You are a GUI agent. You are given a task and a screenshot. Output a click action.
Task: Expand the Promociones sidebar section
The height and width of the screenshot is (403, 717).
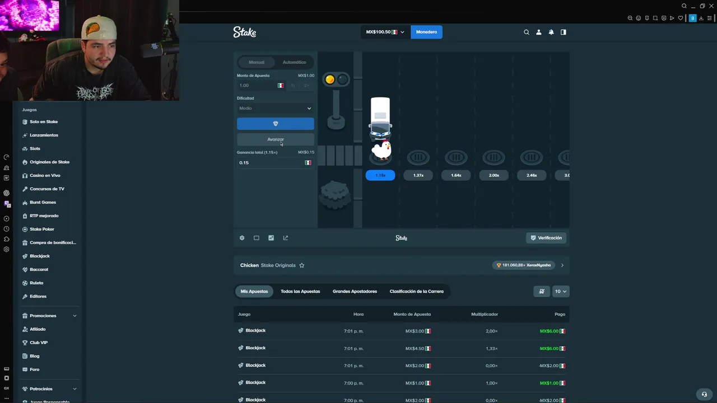click(48, 316)
